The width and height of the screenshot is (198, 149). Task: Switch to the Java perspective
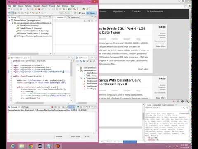82,13
